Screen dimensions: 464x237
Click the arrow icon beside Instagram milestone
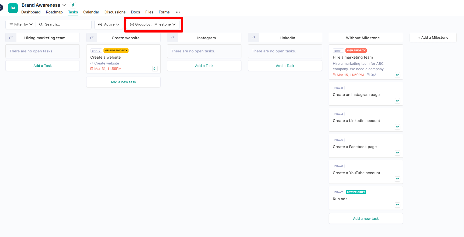(x=173, y=38)
